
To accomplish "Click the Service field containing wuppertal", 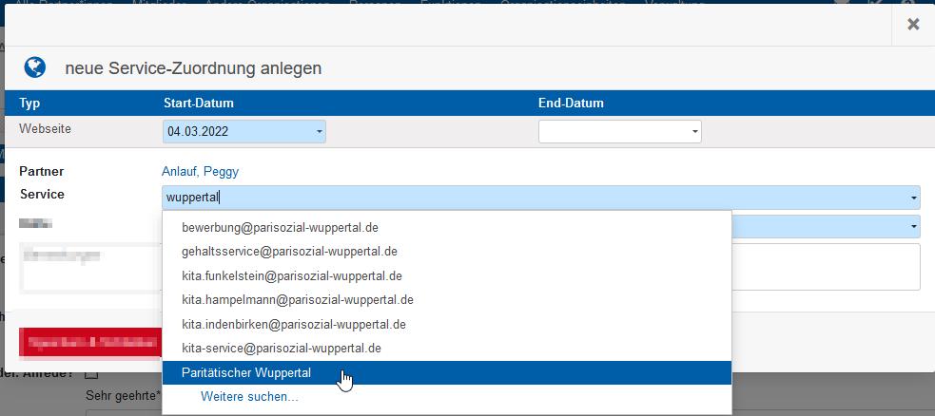I will (x=533, y=198).
